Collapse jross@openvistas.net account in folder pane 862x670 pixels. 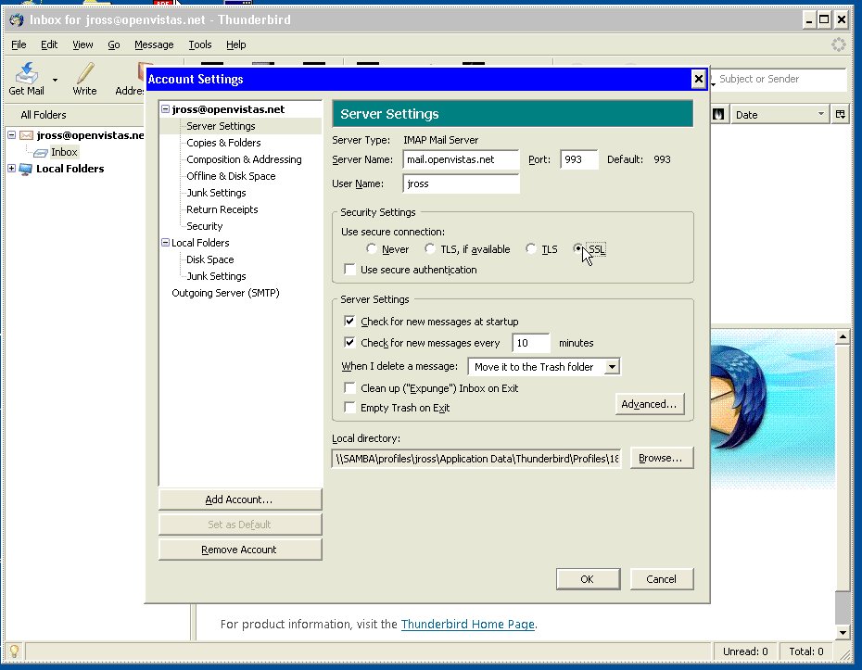[11, 134]
